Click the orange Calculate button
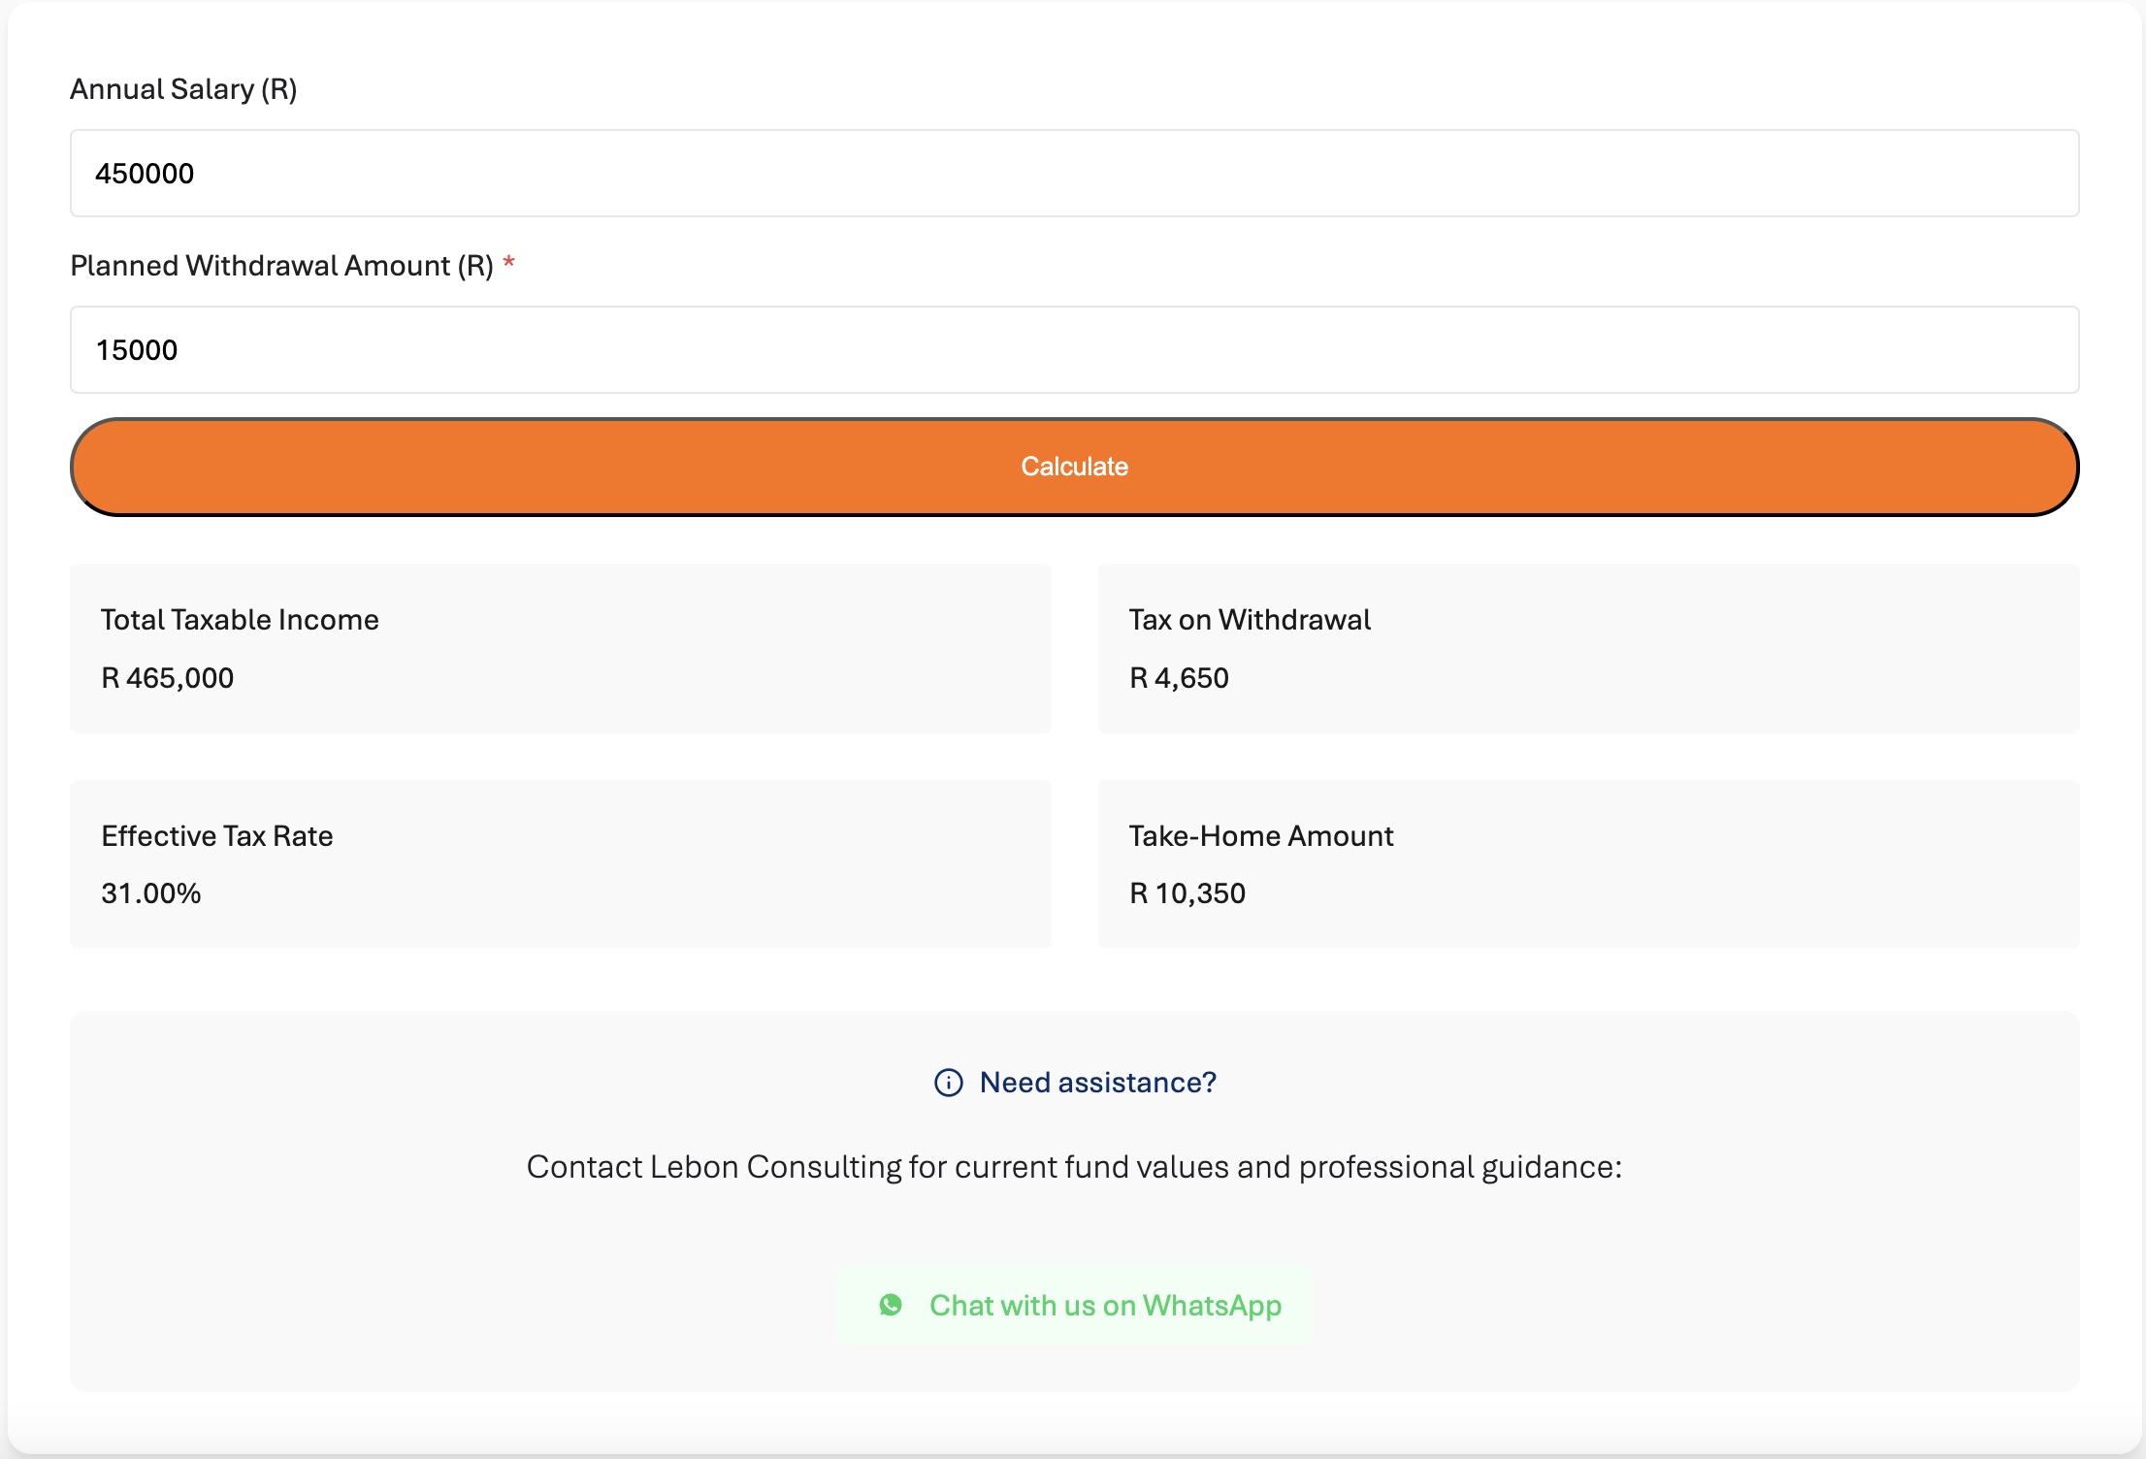2146x1459 pixels. [1074, 467]
